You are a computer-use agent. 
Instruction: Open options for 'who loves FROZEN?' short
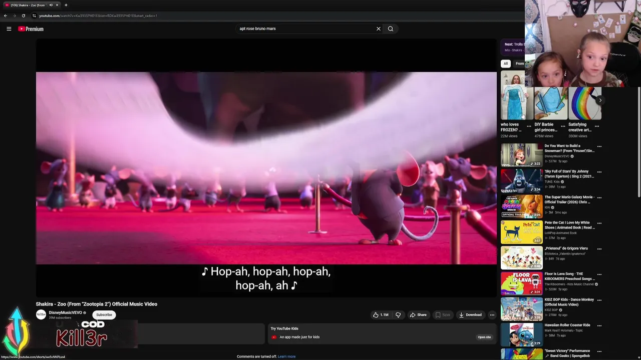pyautogui.click(x=529, y=126)
